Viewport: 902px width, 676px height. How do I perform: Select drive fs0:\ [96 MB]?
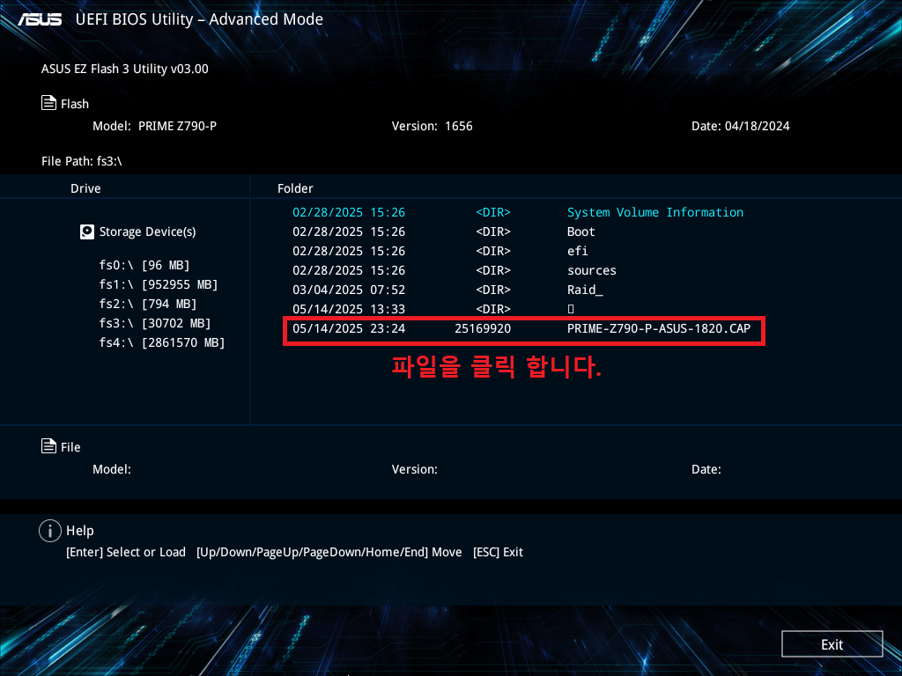click(x=144, y=265)
